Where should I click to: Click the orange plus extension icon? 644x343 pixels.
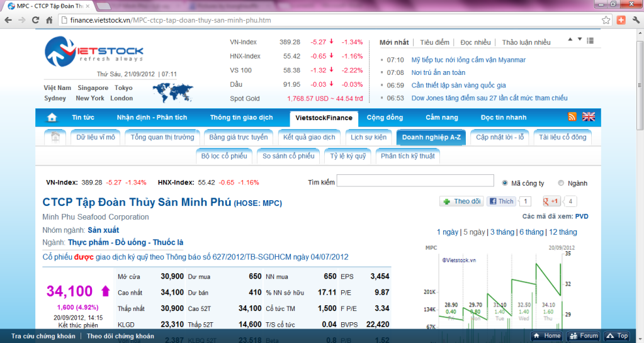[x=621, y=20]
